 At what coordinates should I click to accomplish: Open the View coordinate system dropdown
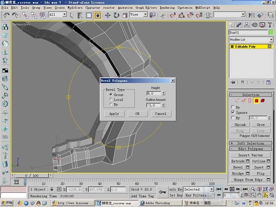click(x=138, y=15)
